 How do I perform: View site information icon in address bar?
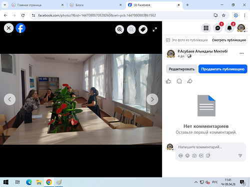point(33,15)
